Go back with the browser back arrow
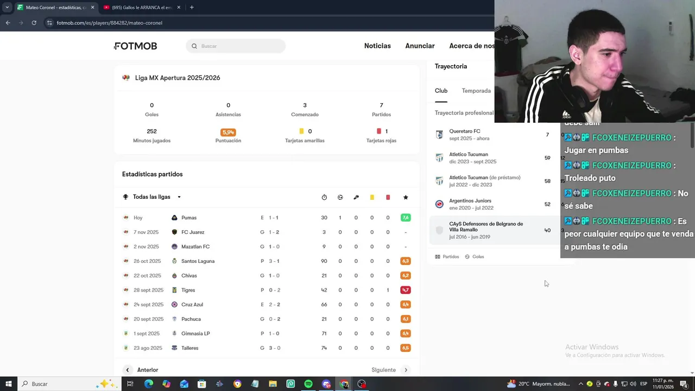 8,23
